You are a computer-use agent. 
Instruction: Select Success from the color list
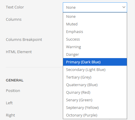(95, 39)
